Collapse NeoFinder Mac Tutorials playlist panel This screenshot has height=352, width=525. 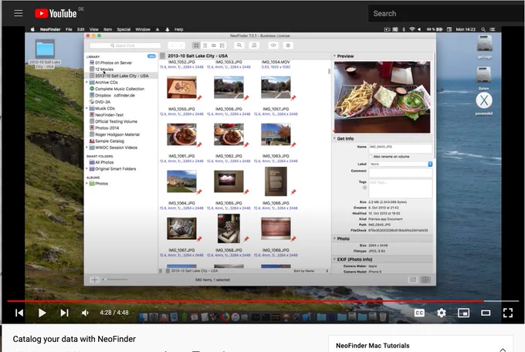coord(503,350)
